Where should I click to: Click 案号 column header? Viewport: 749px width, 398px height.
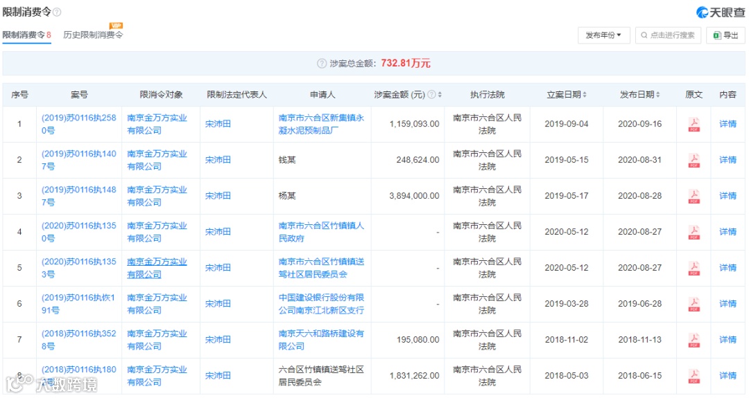click(79, 94)
